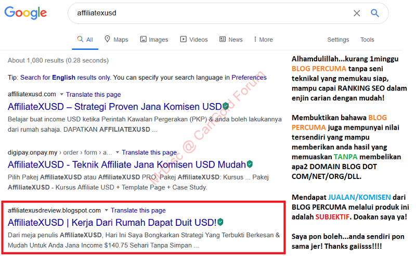Click the magnifier icon in All tab

click(80, 39)
